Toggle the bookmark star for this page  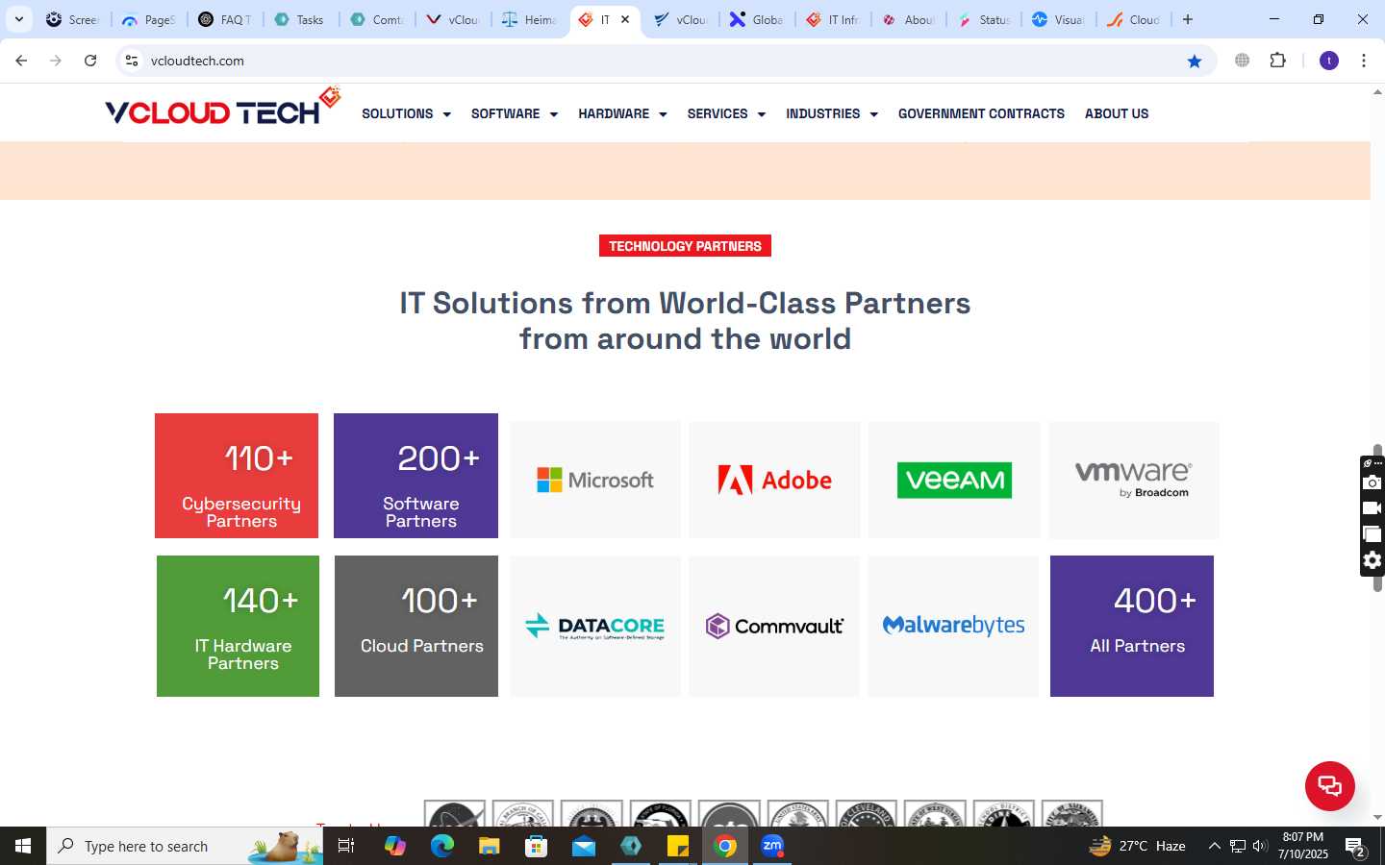pos(1195,61)
